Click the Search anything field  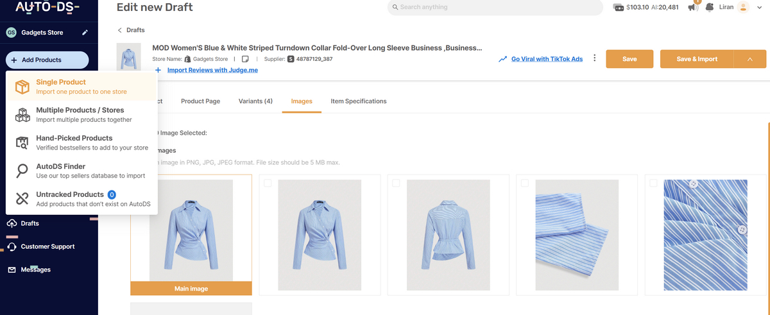click(x=495, y=7)
